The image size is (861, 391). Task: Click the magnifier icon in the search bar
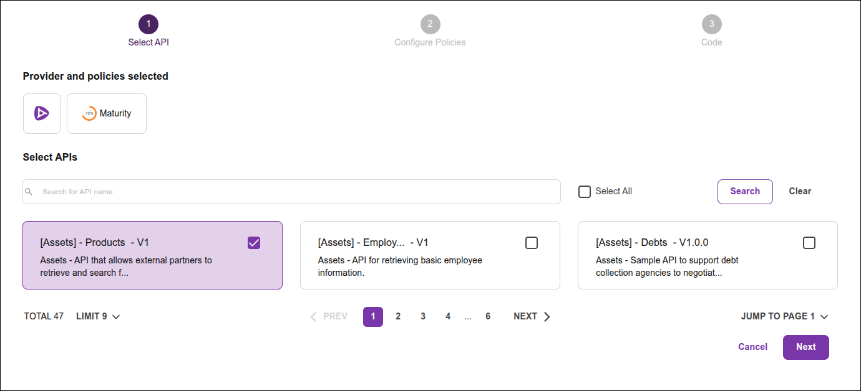click(29, 192)
